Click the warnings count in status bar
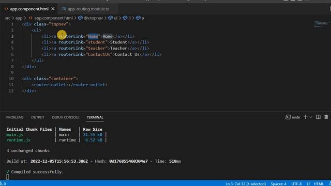Viewport: 331px width, 186px height. (3, 184)
